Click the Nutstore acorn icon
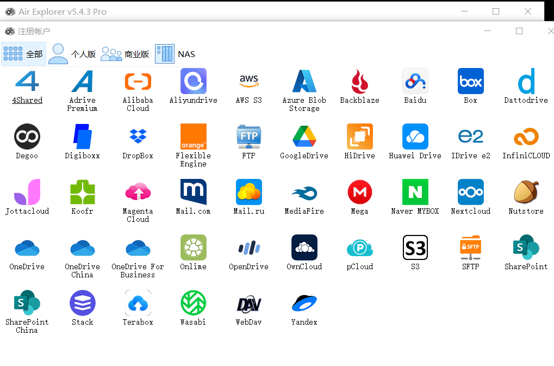554x366 pixels. click(526, 192)
